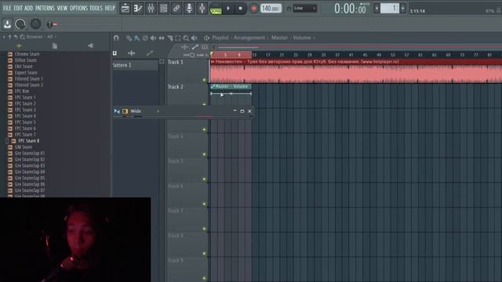The image size is (502, 282).
Task: Click the chain link icon in toolbar
Action: (x=176, y=9)
